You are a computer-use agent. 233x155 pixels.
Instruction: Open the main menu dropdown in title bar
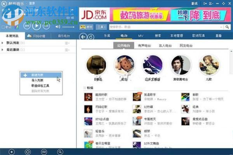pos(211,3)
